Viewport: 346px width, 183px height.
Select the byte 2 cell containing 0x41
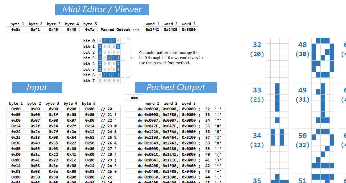34,30
